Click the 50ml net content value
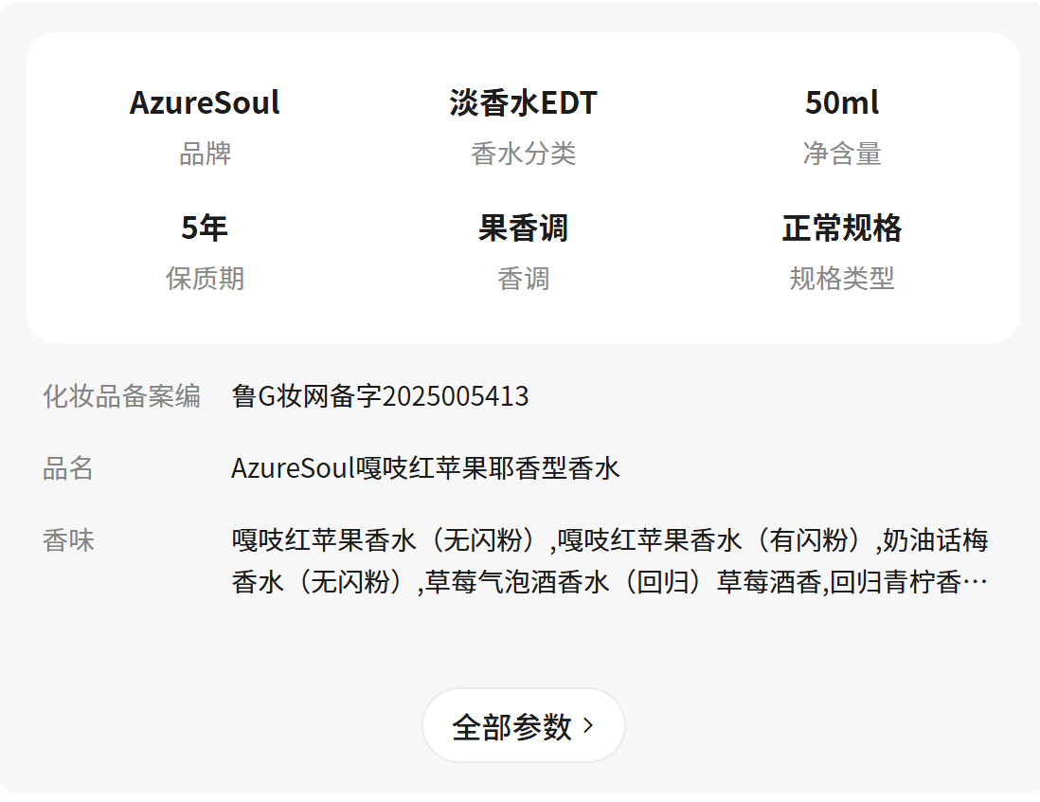The height and width of the screenshot is (802, 1040). [841, 102]
